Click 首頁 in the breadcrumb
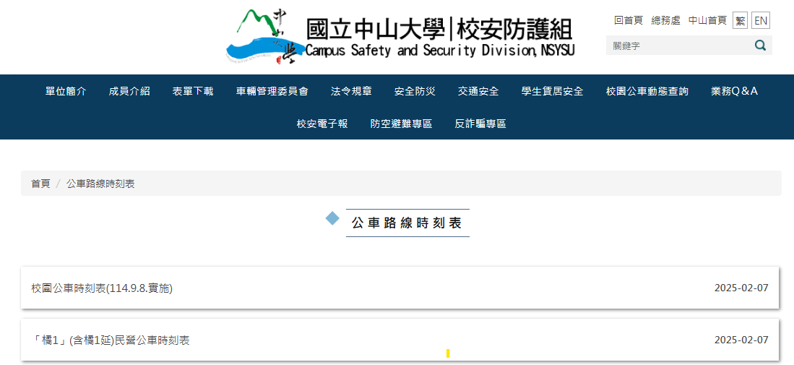The width and height of the screenshot is (794, 365). coord(40,184)
